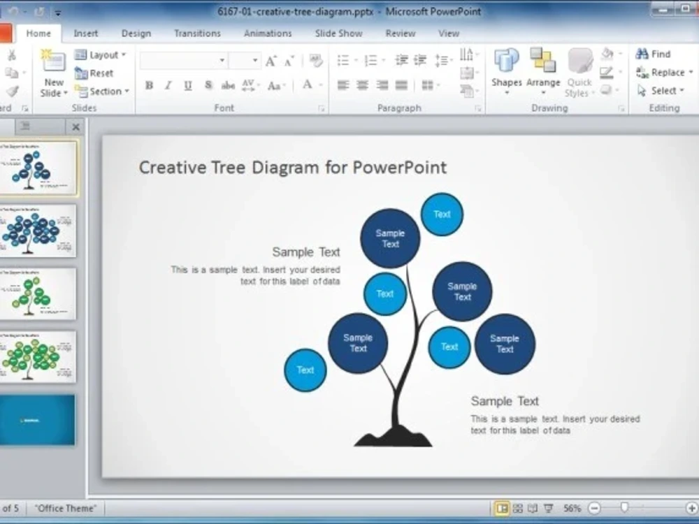Apply bold formatting
The width and height of the screenshot is (699, 524).
[148, 86]
